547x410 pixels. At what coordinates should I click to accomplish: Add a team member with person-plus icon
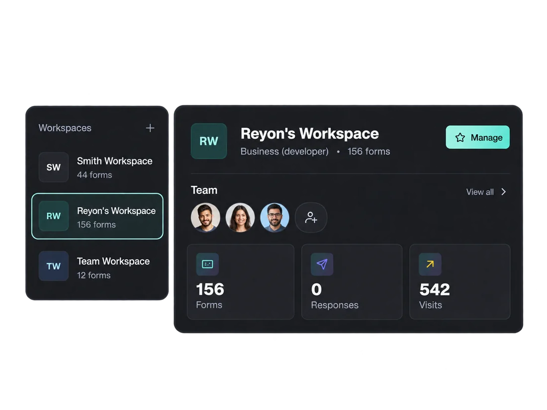(x=311, y=218)
